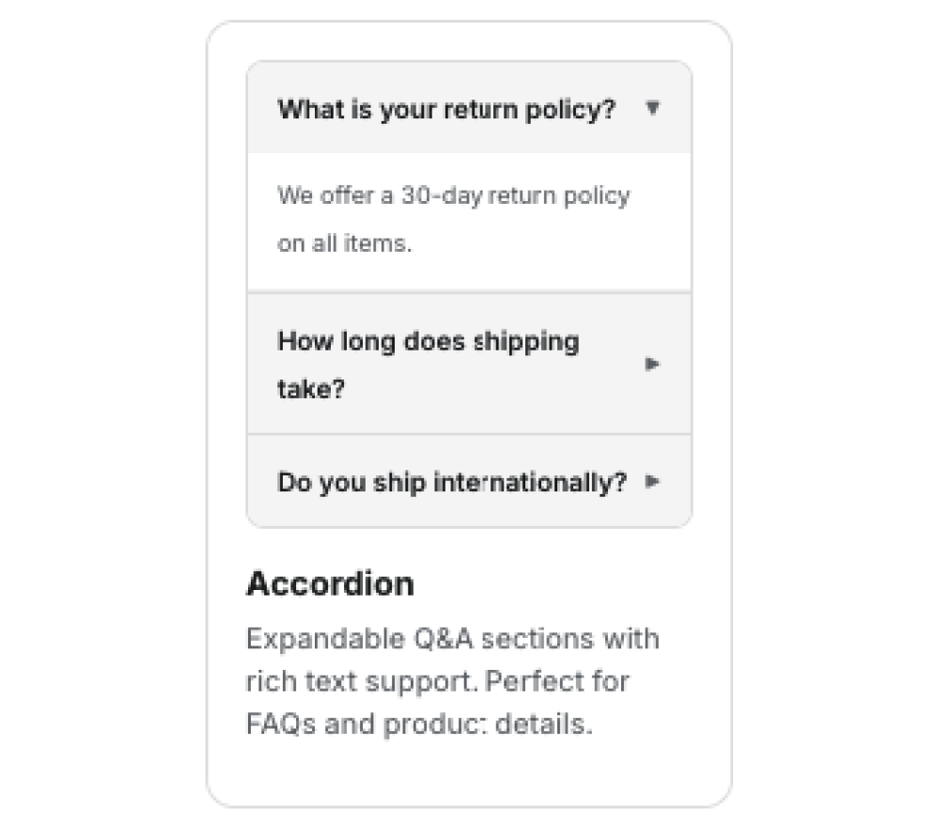Click the word '30-day' in the answer

pos(432,196)
